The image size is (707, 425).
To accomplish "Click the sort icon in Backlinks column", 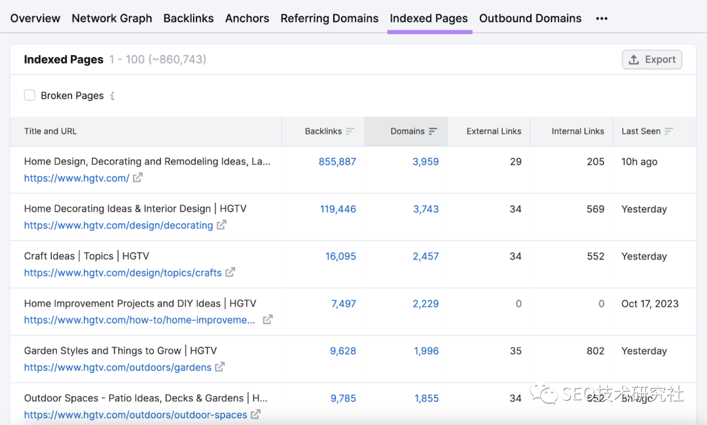I will pos(350,131).
